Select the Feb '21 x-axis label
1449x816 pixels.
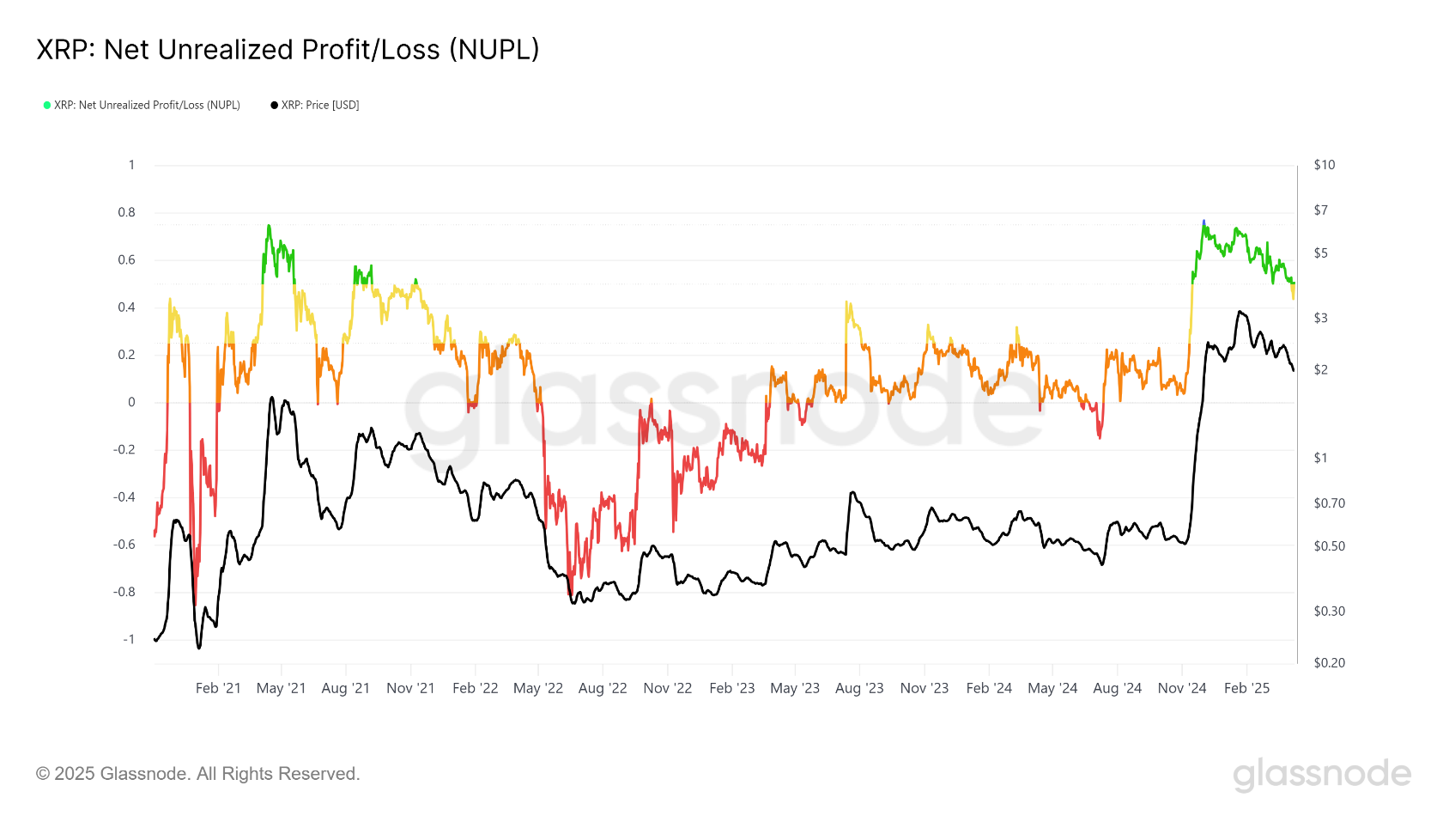coord(218,688)
